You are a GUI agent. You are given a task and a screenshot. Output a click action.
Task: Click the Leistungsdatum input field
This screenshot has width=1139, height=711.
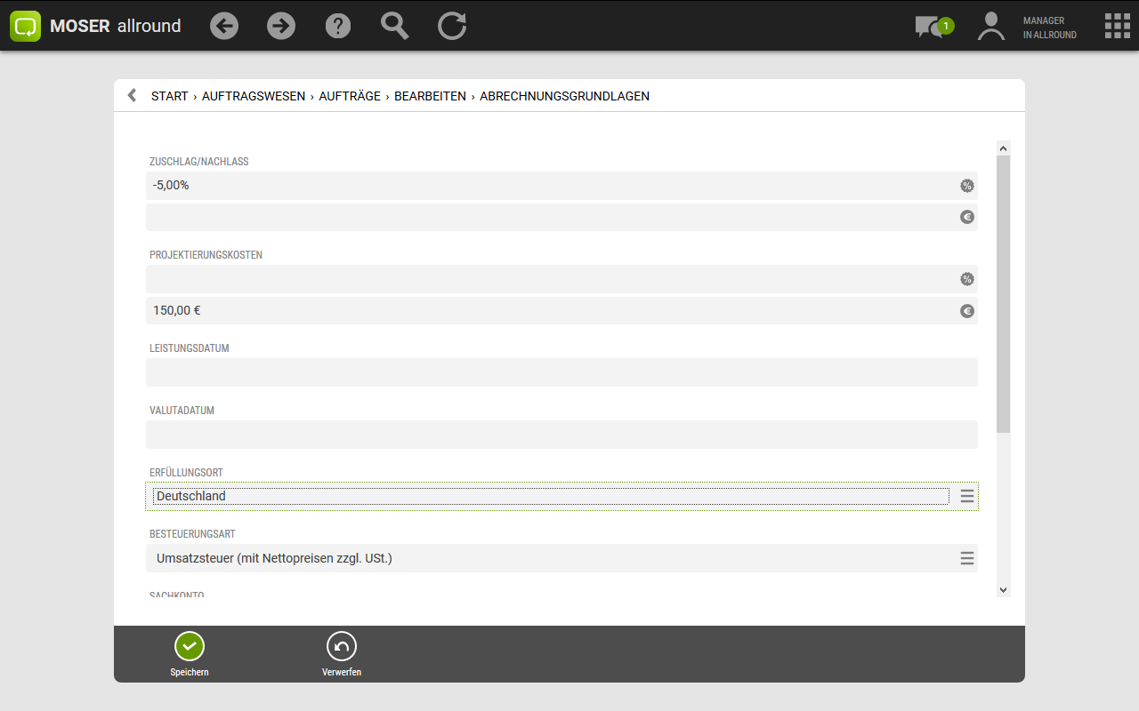(561, 372)
